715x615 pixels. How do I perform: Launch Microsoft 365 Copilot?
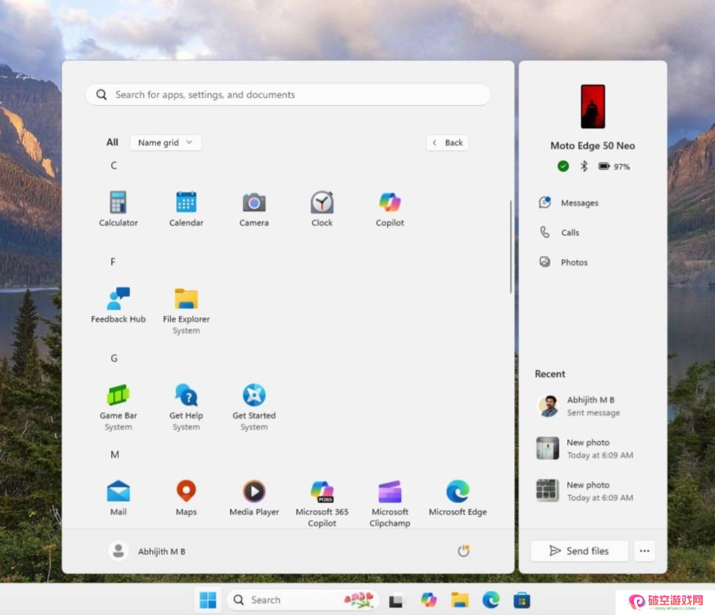coord(322,503)
